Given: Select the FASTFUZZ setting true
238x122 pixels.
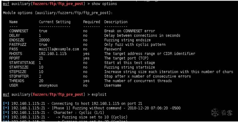Looking at the screenshot, I should tap(43, 45).
